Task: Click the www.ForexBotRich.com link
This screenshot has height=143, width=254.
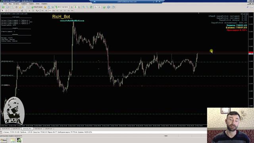Action: [72, 21]
